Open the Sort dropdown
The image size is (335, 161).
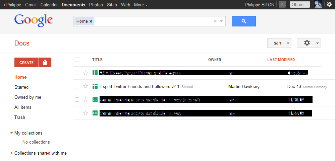point(279,43)
